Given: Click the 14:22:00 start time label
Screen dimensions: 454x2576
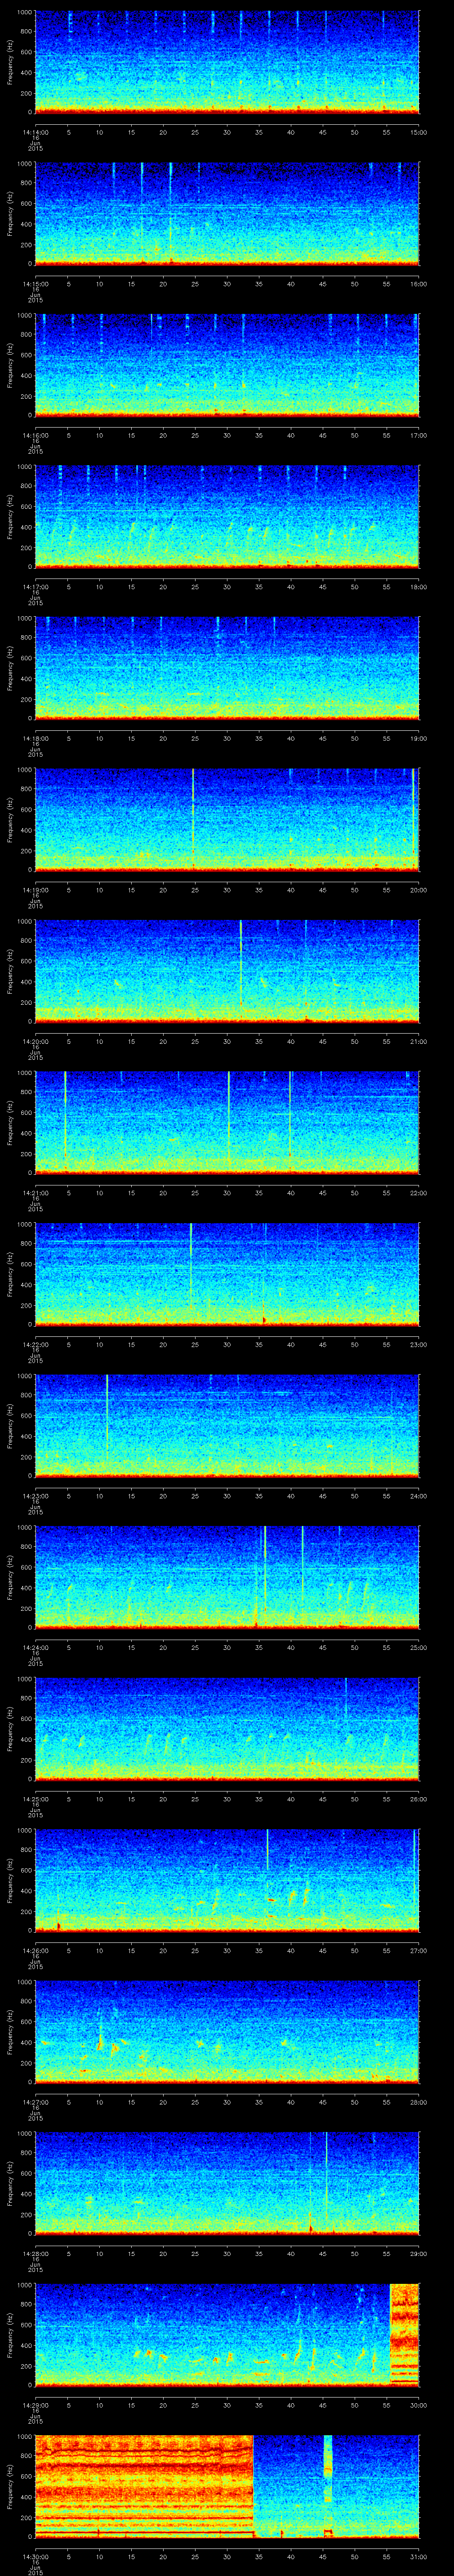Looking at the screenshot, I should coord(35,1344).
